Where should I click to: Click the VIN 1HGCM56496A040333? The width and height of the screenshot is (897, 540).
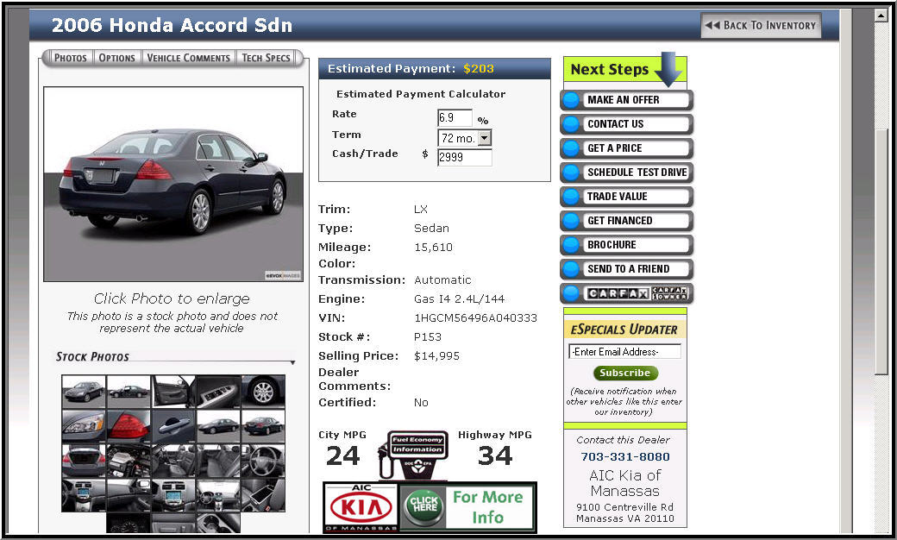[x=475, y=318]
